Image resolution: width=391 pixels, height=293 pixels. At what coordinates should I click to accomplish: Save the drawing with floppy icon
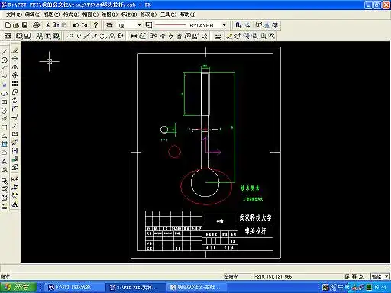point(24,25)
